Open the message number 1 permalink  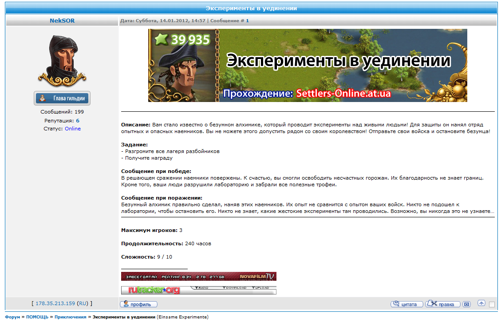point(247,21)
